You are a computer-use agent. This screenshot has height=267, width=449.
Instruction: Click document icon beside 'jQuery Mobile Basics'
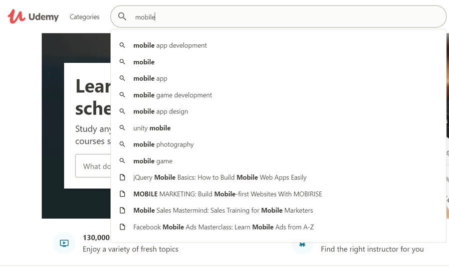coord(122,177)
